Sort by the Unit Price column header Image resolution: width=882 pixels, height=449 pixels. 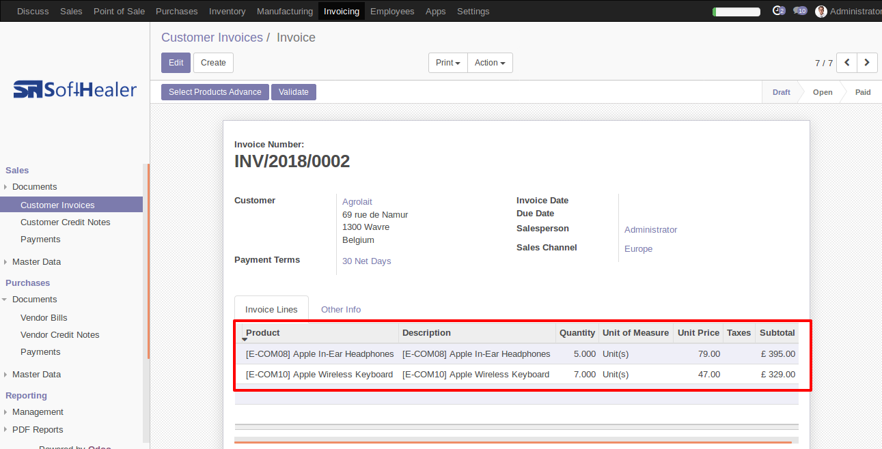pyautogui.click(x=698, y=333)
